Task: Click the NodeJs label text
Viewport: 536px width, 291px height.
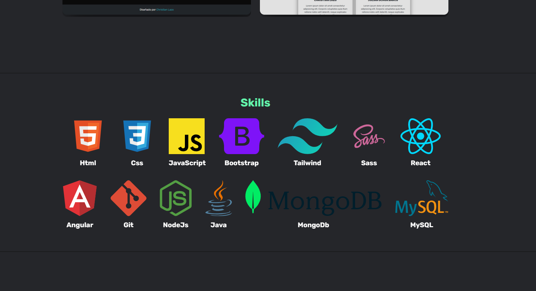Action: (176, 225)
